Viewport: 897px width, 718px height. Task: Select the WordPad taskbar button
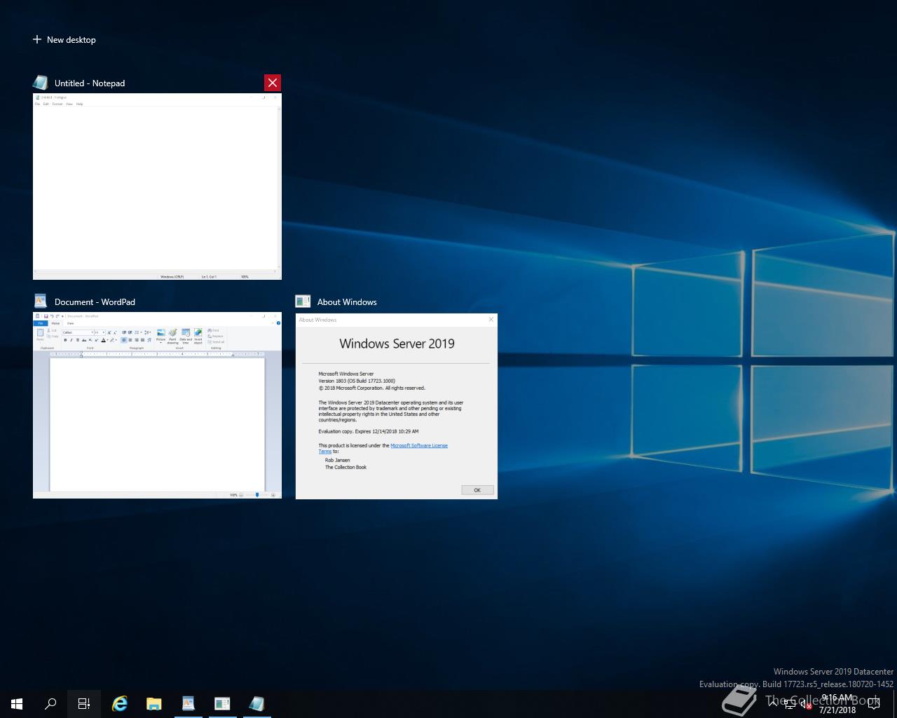pyautogui.click(x=189, y=704)
